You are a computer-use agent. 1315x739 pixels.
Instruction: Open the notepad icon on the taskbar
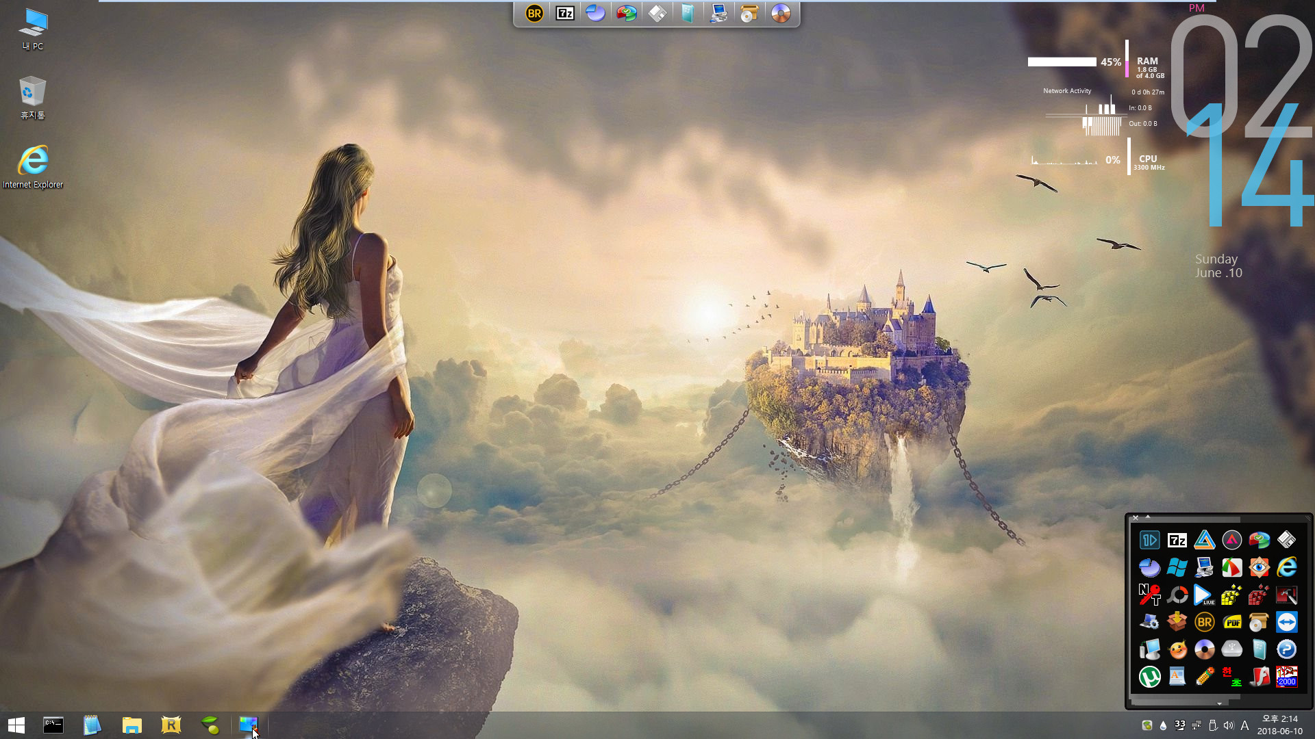[92, 725]
